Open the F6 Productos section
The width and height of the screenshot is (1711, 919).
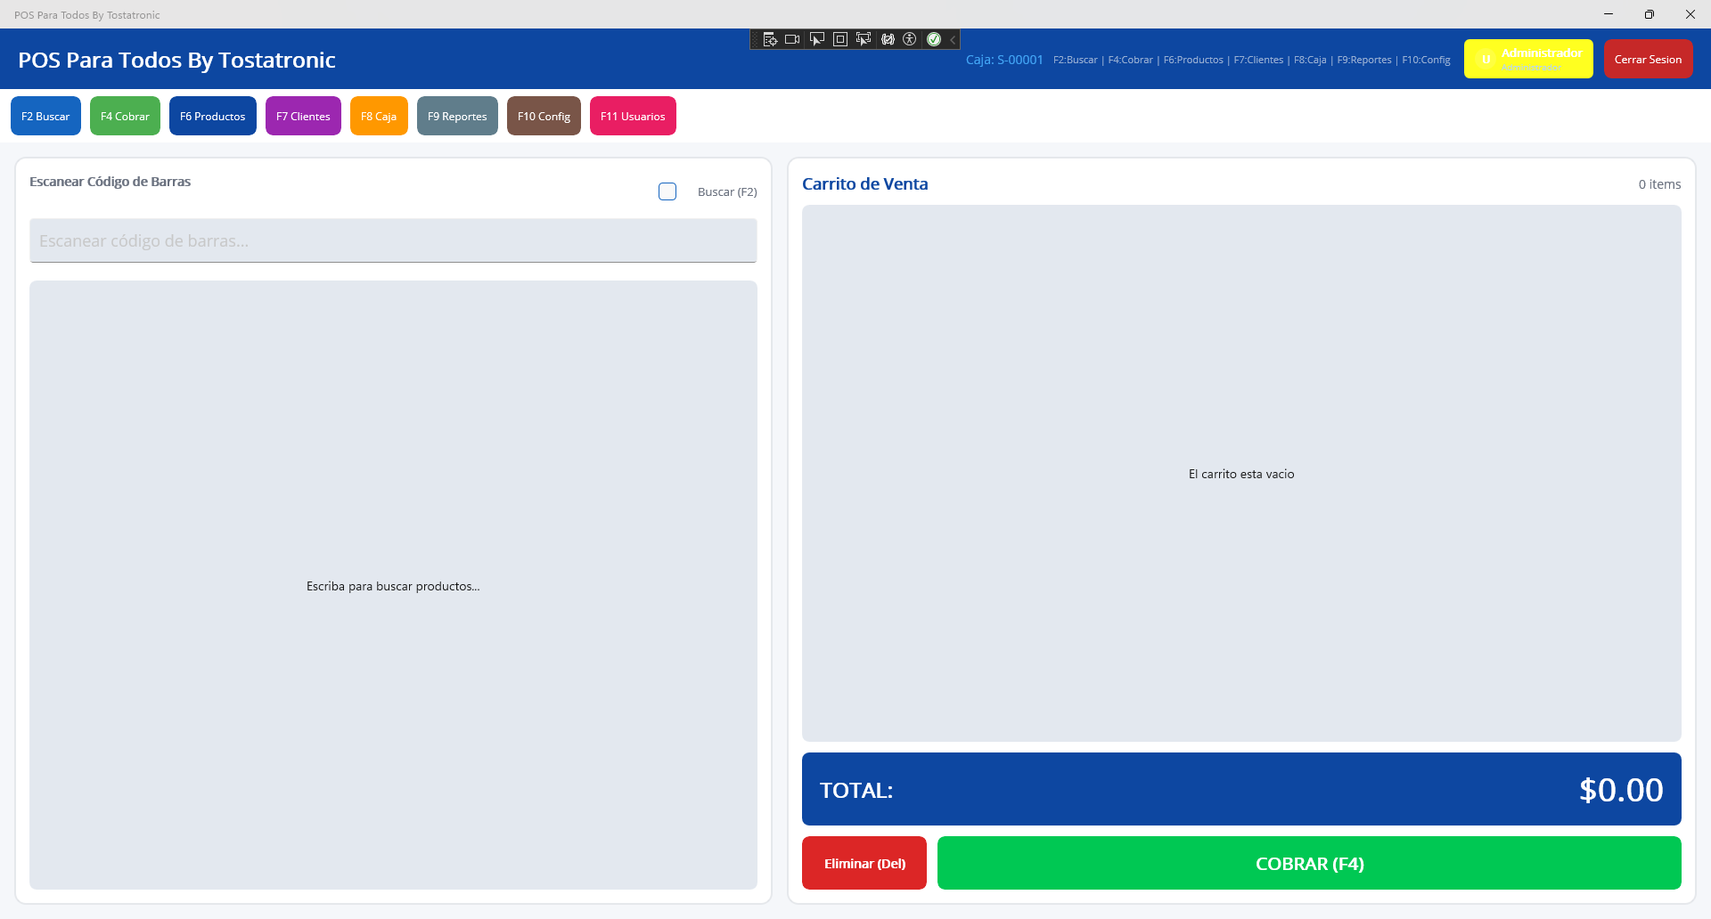(212, 116)
